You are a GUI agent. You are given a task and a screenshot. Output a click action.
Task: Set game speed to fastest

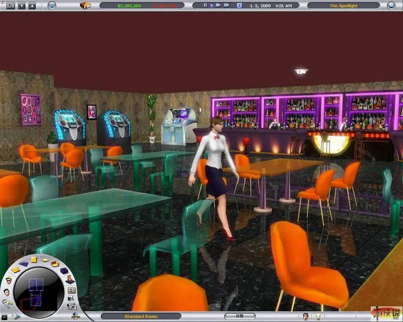227,6
